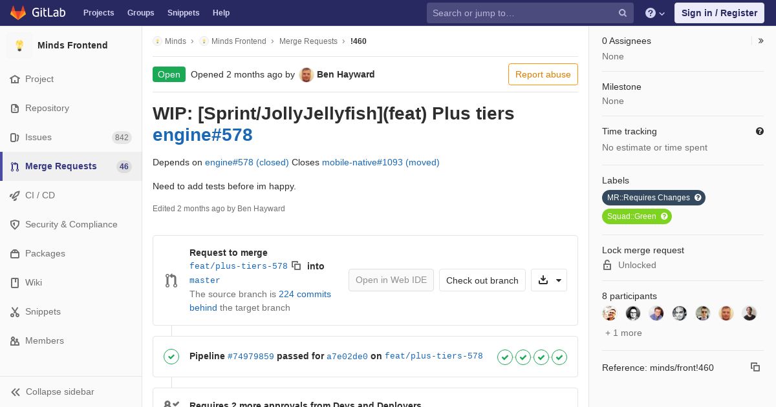Open the download dropdown button
The width and height of the screenshot is (776, 407).
coord(549,280)
